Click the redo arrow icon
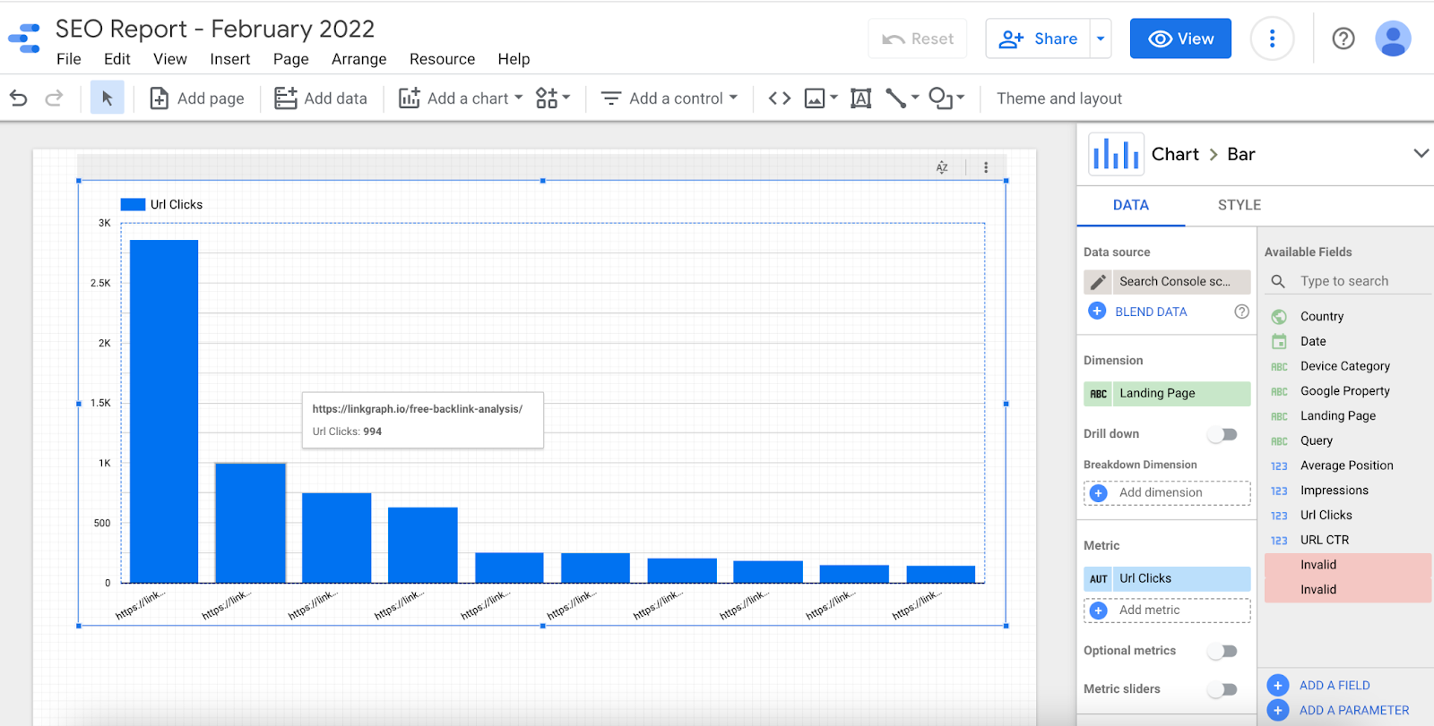The image size is (1434, 726). coord(54,98)
